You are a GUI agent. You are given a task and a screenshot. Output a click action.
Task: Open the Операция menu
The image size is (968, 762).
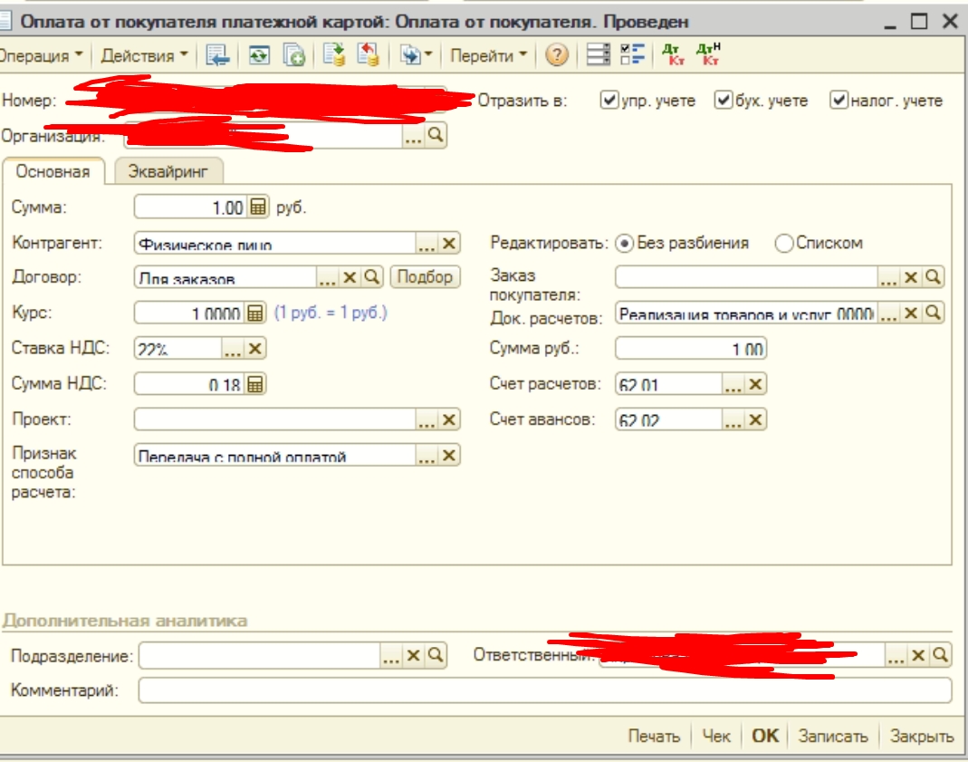click(39, 56)
